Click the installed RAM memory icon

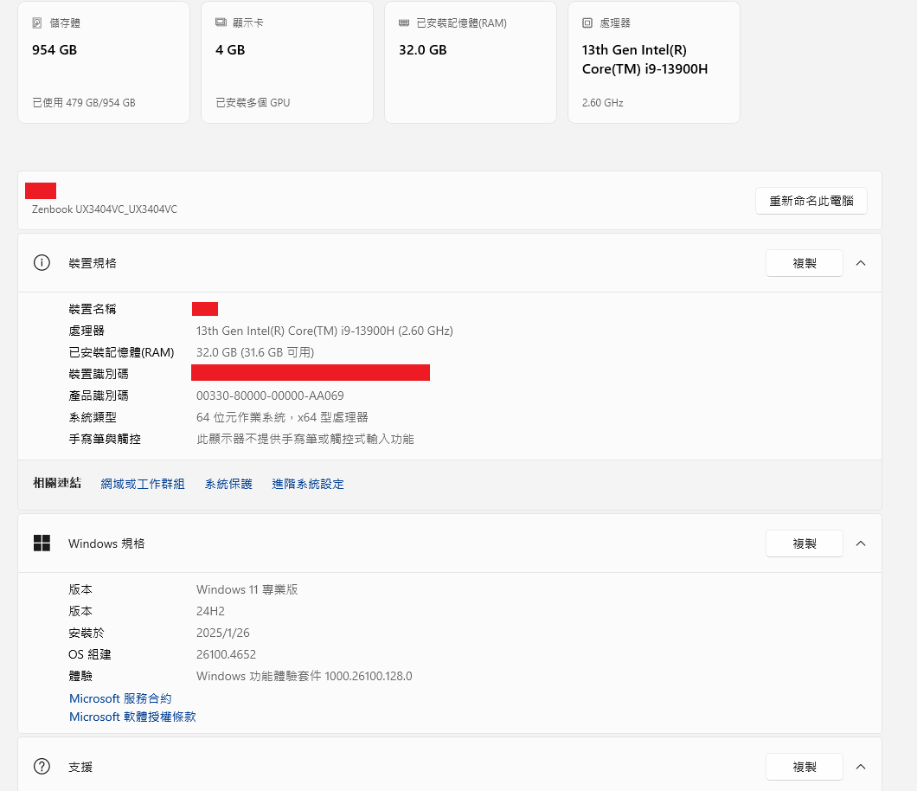404,23
